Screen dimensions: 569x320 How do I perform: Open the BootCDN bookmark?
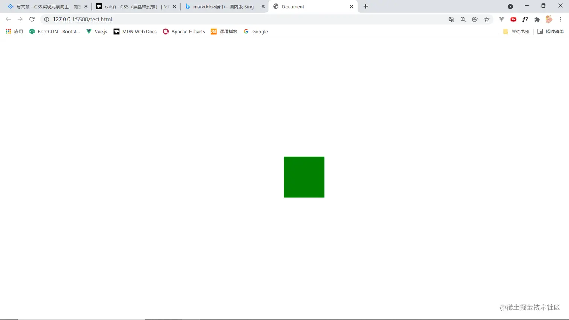click(x=55, y=32)
